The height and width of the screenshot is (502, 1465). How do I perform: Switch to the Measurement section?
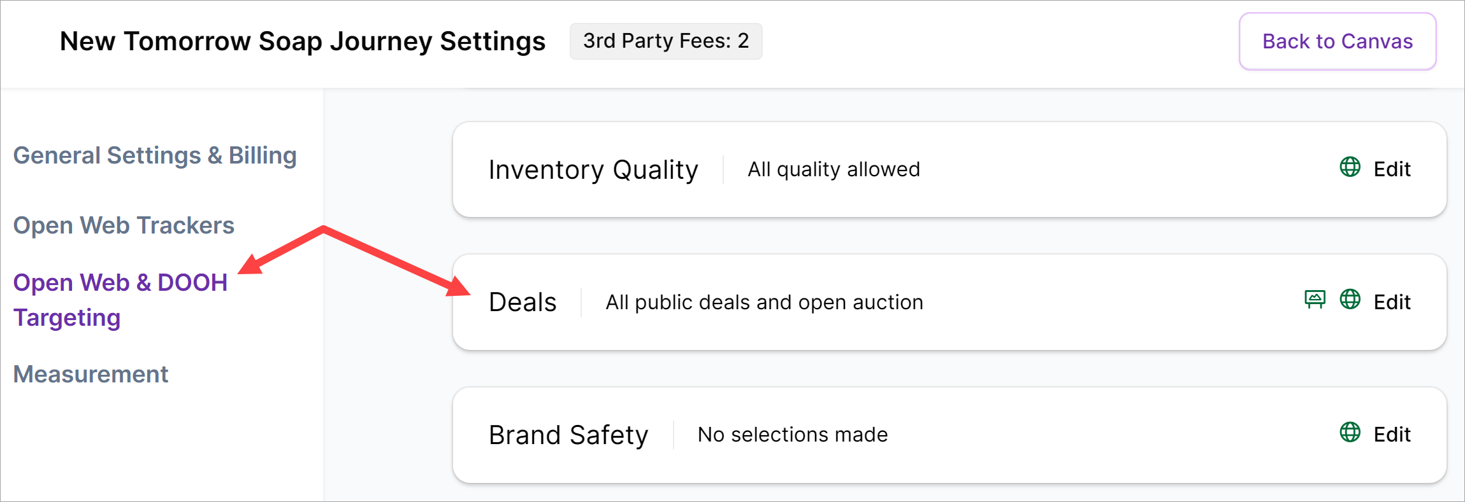coord(90,374)
